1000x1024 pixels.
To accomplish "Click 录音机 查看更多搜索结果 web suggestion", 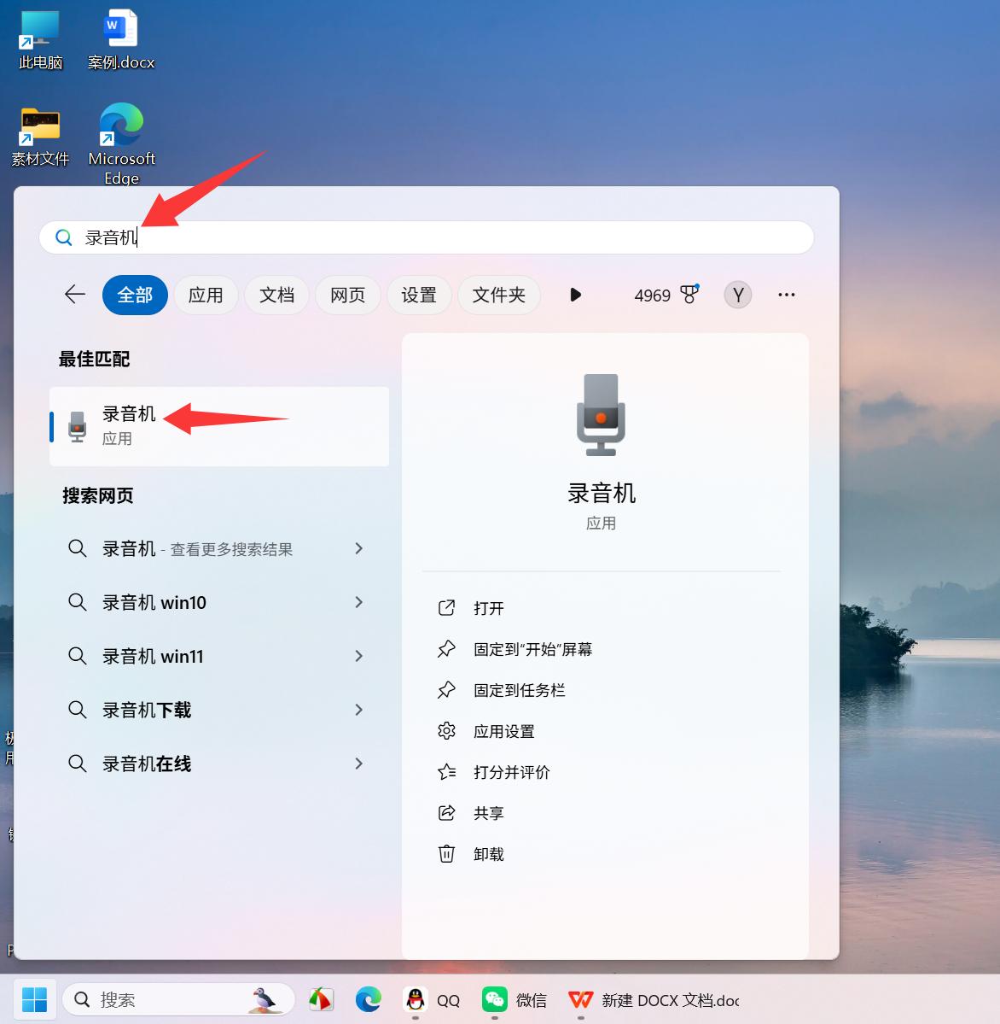I will click(x=197, y=548).
